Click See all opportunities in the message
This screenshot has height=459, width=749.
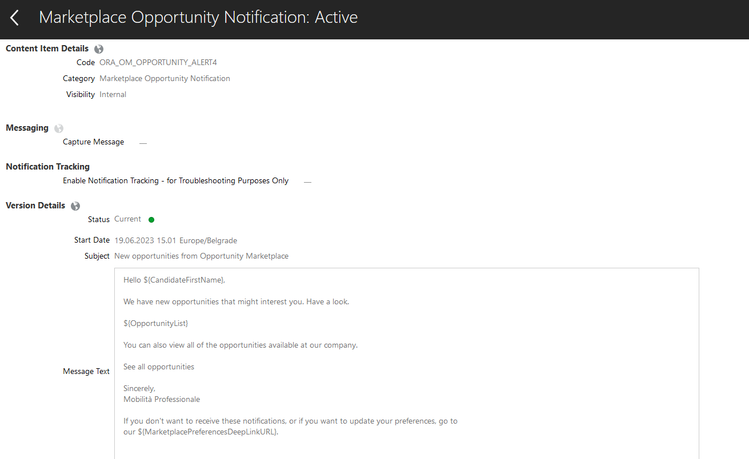tap(158, 367)
